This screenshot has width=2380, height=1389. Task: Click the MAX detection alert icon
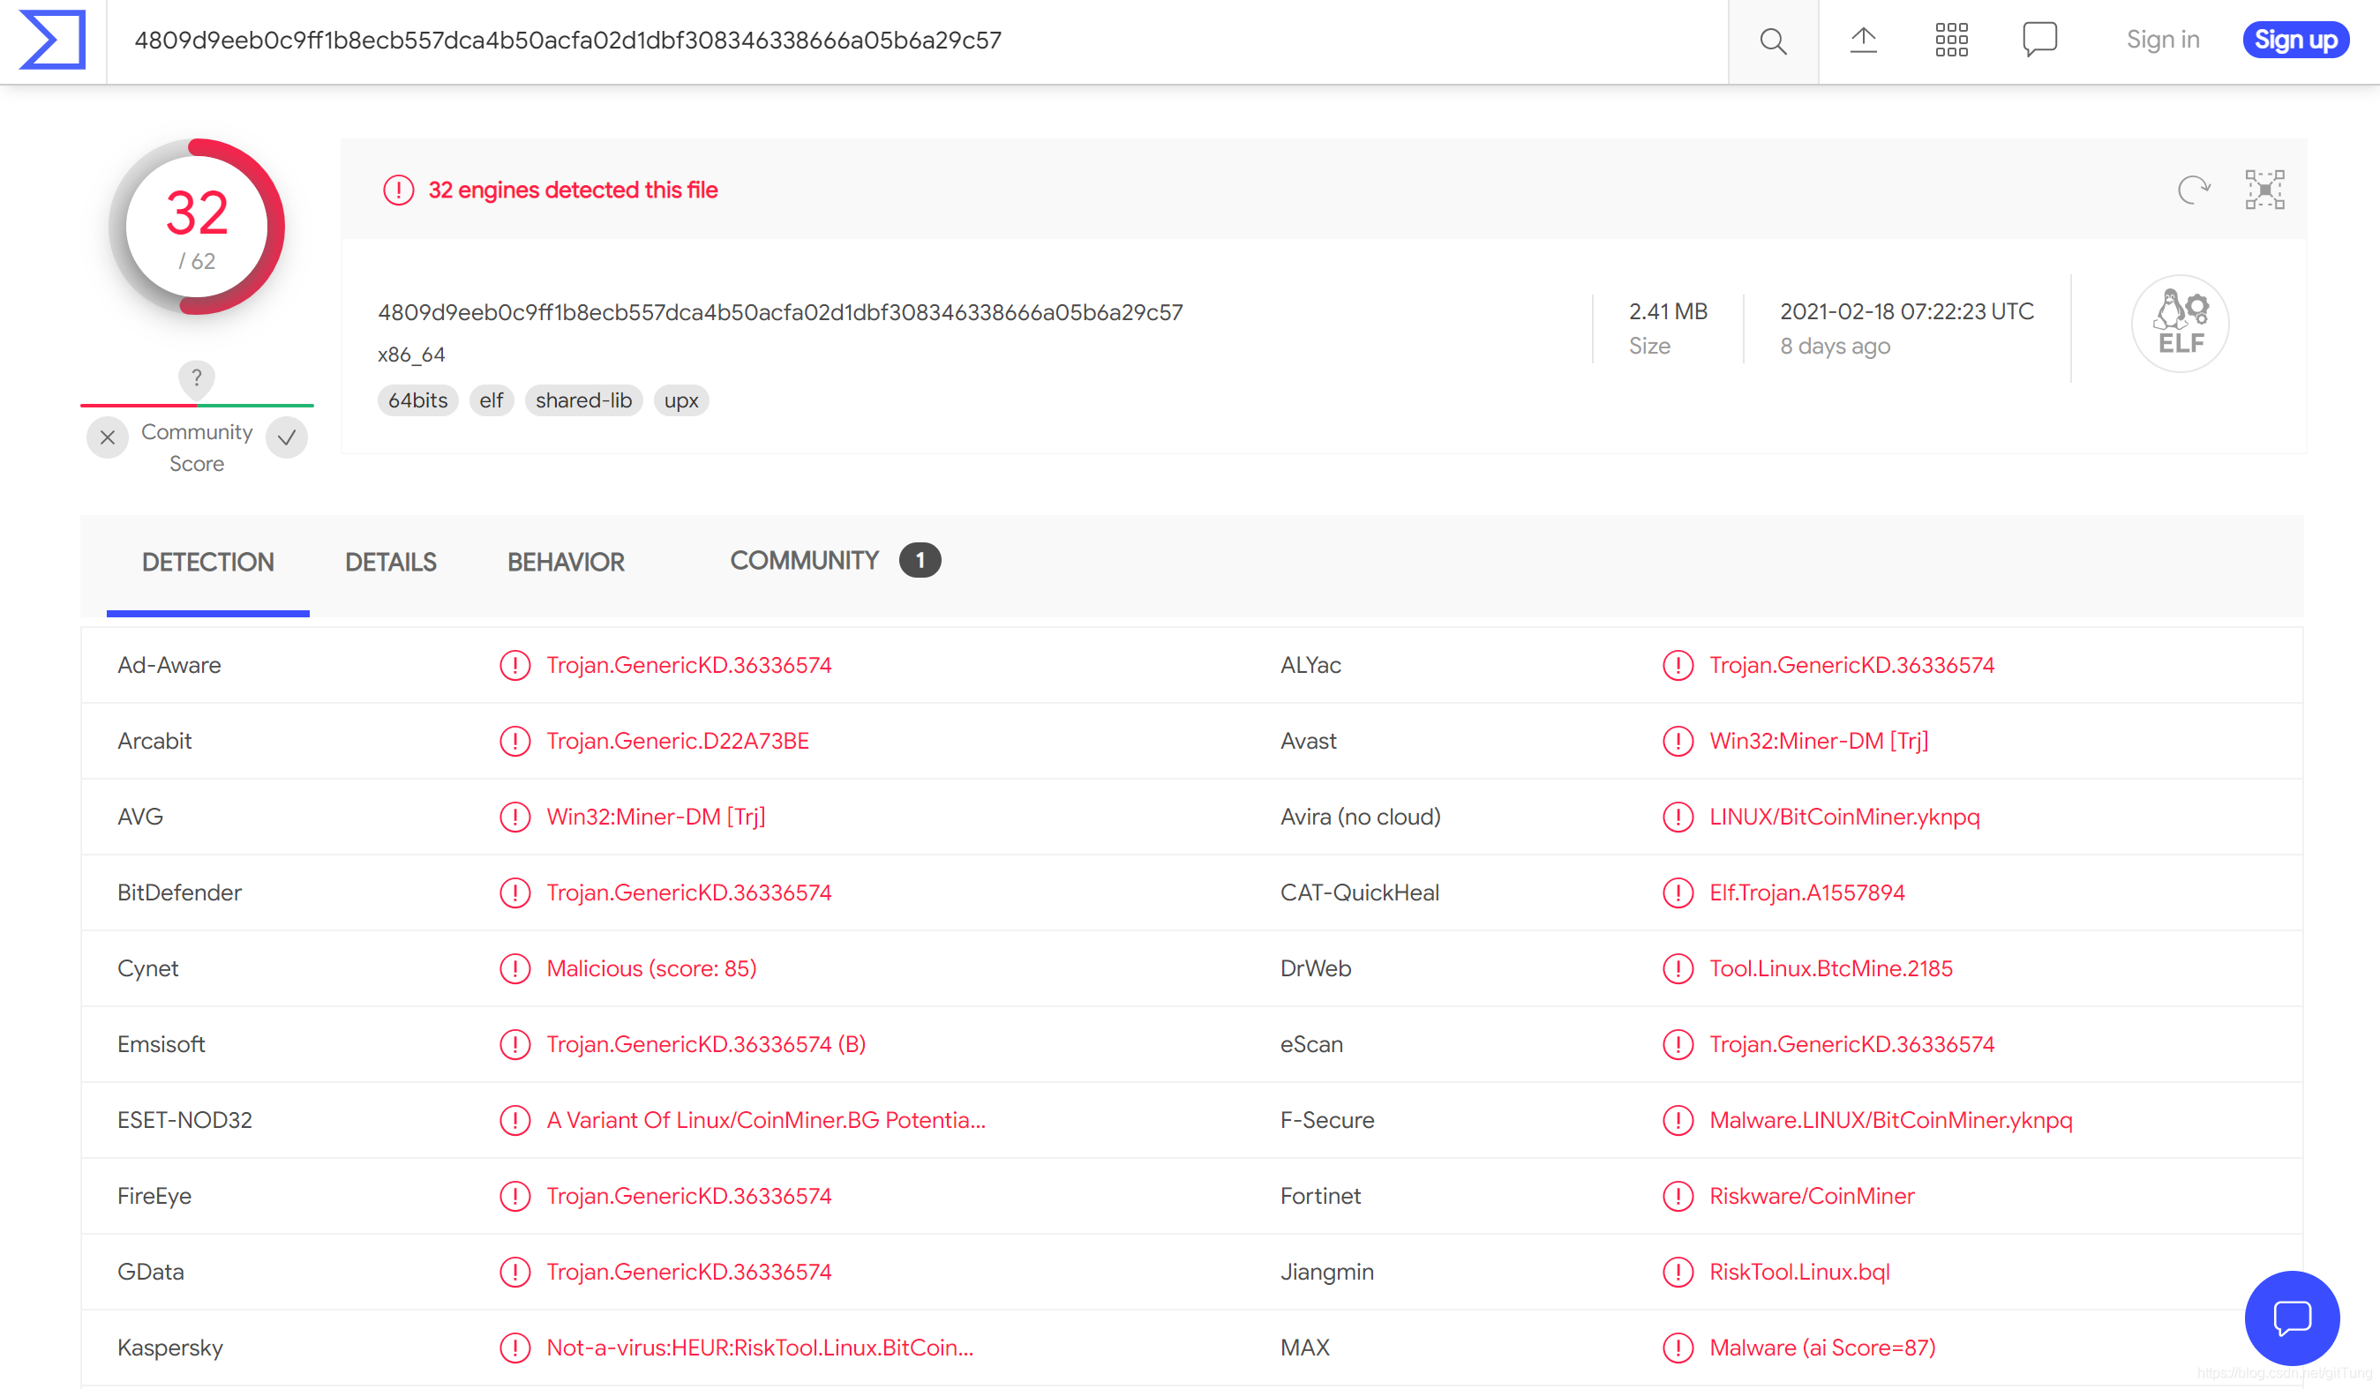pyautogui.click(x=1678, y=1348)
